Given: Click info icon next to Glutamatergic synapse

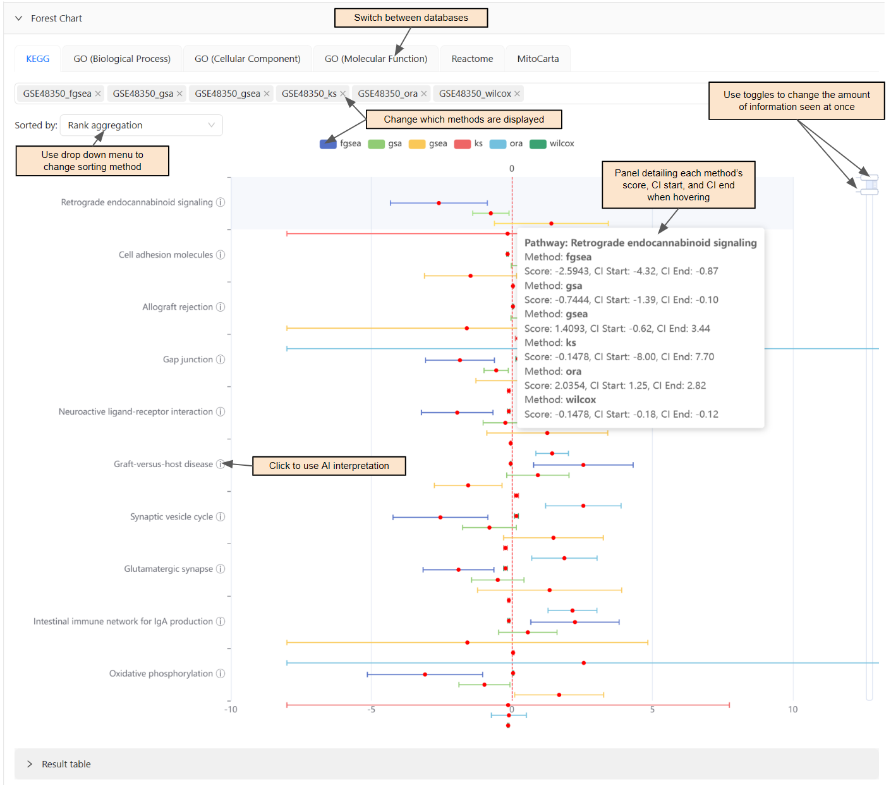Looking at the screenshot, I should coord(221,569).
